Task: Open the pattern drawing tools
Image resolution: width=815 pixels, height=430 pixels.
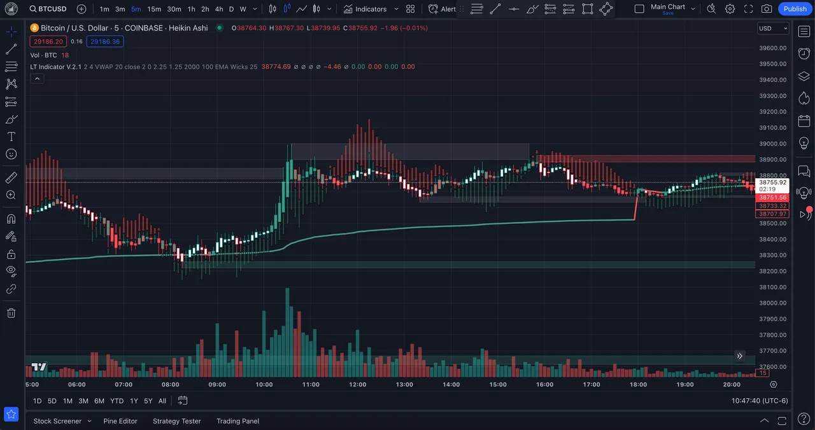Action: pyautogui.click(x=11, y=84)
